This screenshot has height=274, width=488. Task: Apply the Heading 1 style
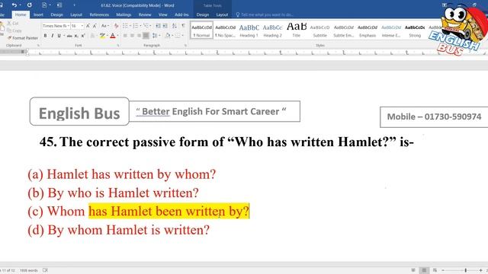tap(249, 30)
